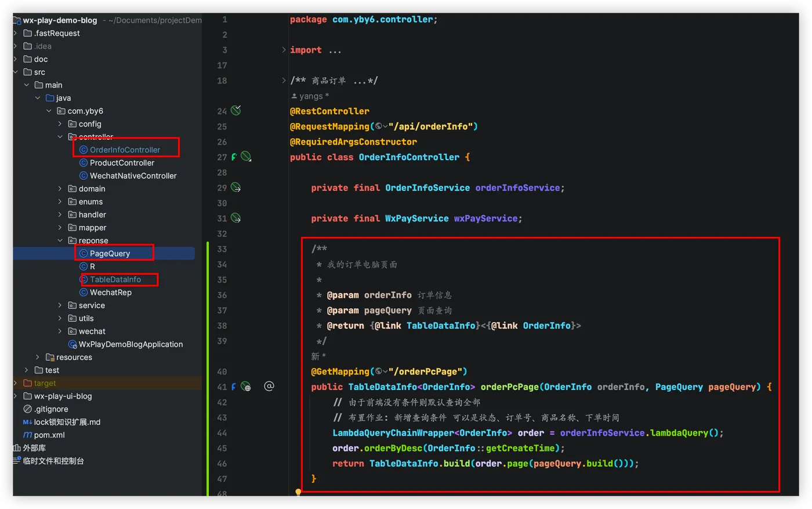The image size is (812, 509).
Task: Click the autowired bean icon on line 29
Action: point(236,187)
